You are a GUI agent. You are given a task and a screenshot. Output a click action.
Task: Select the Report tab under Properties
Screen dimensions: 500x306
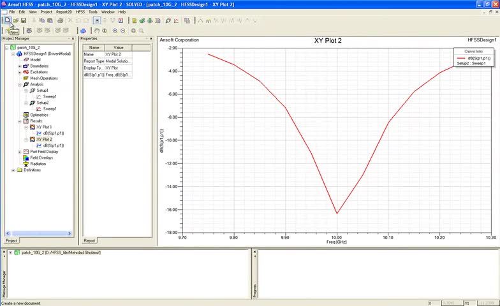pos(89,241)
